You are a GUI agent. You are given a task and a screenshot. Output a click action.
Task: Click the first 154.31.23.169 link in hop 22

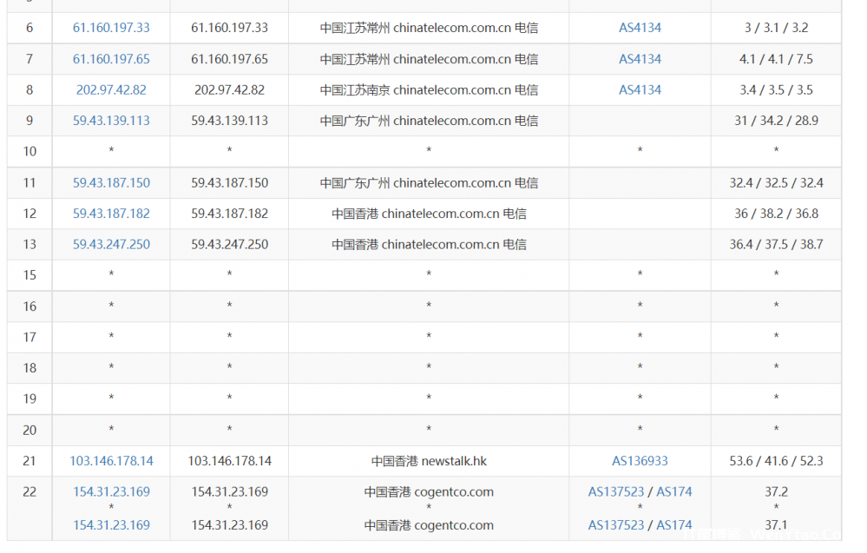point(110,491)
